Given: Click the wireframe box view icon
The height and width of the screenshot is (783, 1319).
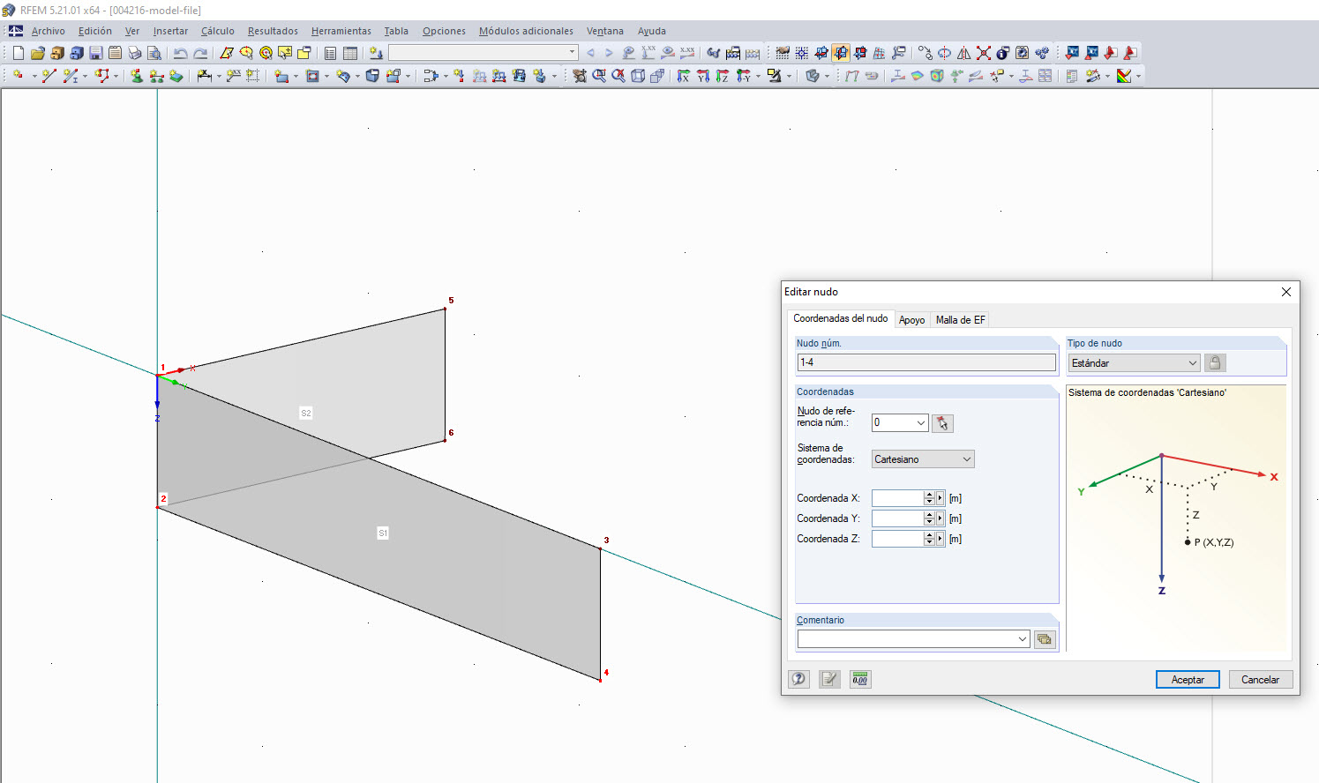Looking at the screenshot, I should [638, 76].
